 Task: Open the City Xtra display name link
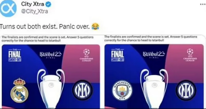tap(33, 4)
